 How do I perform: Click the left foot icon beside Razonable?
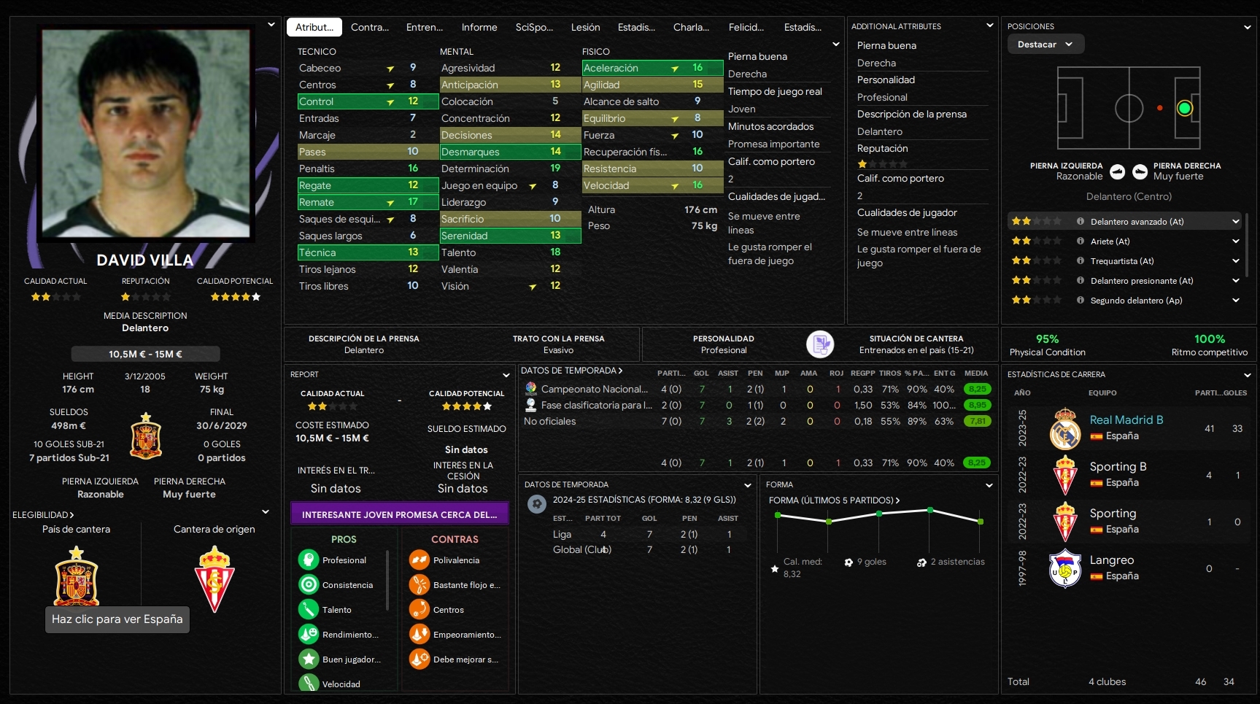point(1117,171)
